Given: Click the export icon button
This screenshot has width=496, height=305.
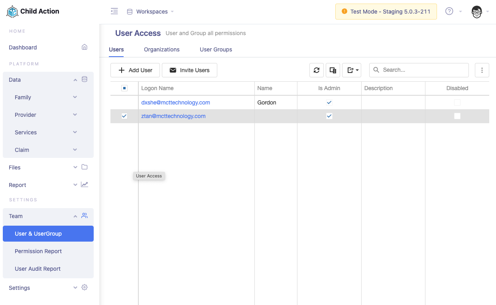Looking at the screenshot, I should 351,70.
